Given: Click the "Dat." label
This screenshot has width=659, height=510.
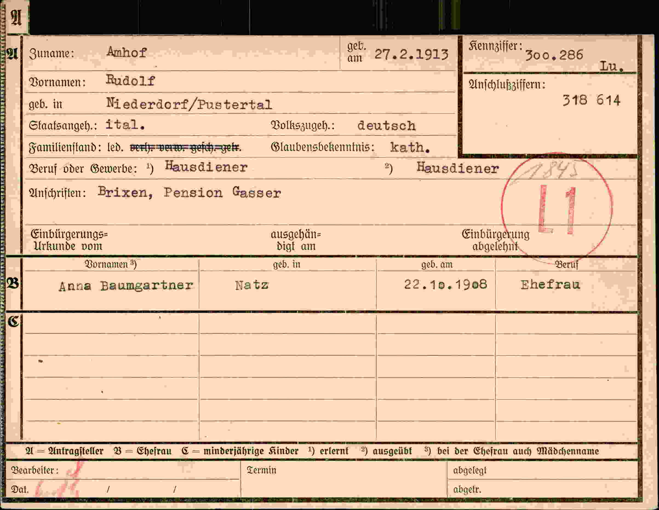Looking at the screenshot, I should tap(20, 489).
